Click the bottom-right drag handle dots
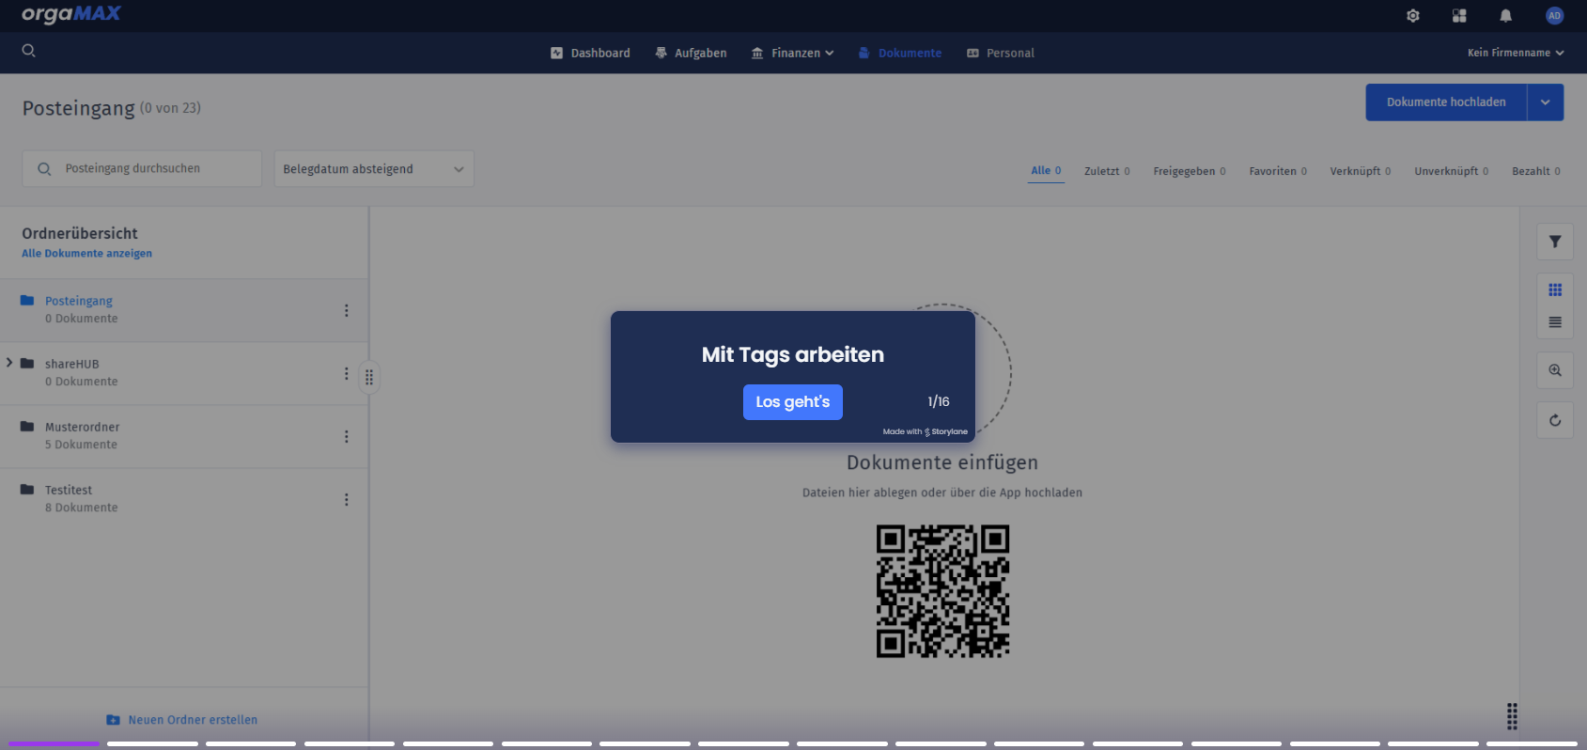1587x750 pixels. pos(1512,716)
